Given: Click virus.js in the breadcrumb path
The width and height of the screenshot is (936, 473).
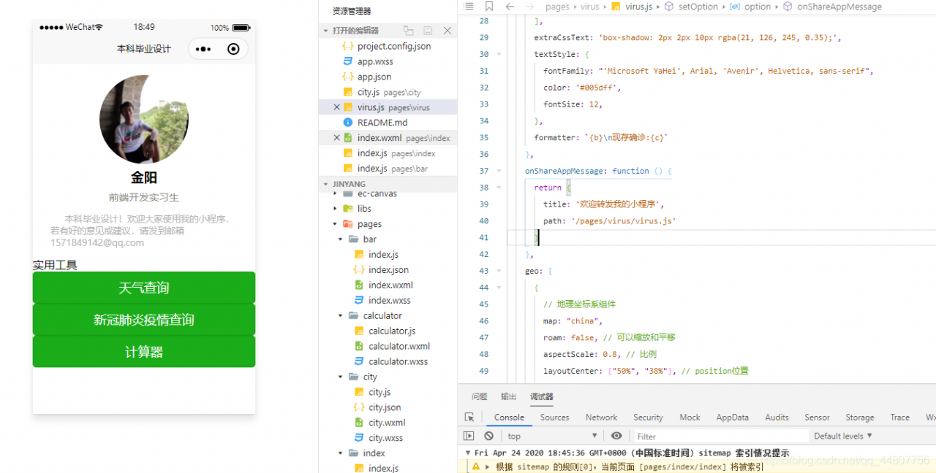Looking at the screenshot, I should 638,7.
